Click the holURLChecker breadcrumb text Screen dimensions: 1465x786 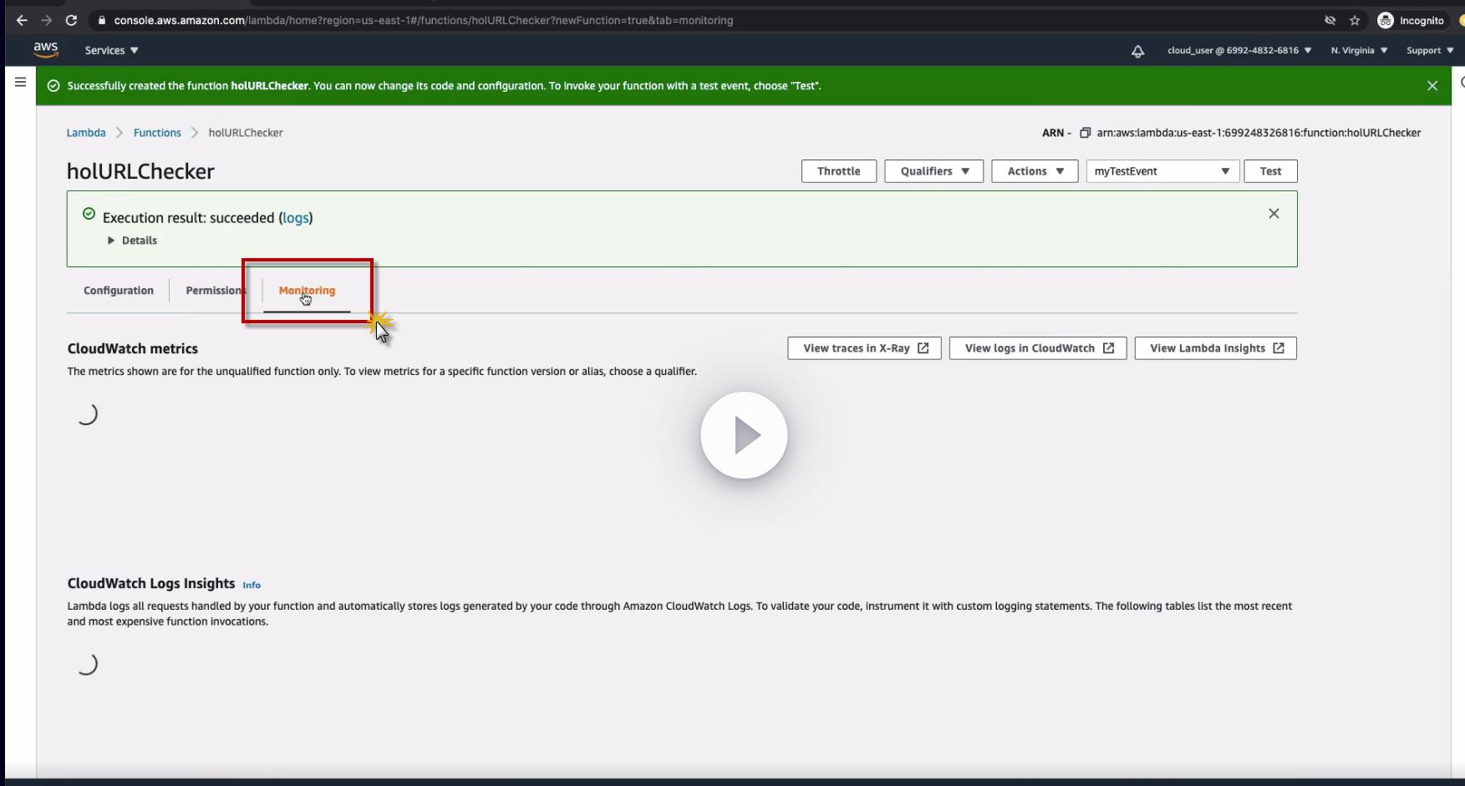246,133
